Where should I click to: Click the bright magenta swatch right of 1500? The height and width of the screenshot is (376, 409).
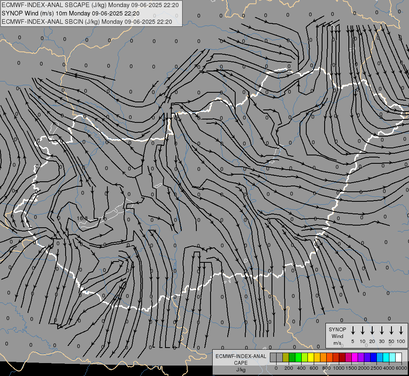[x=355, y=357]
